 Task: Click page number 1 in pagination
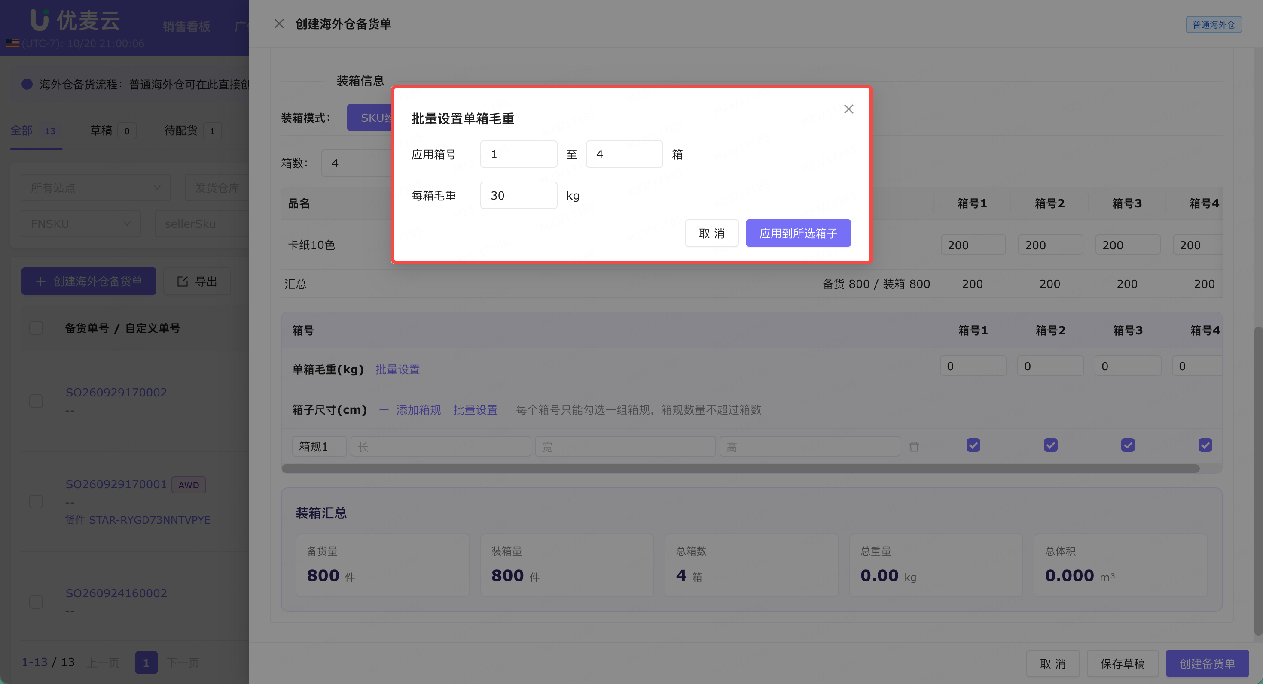[x=146, y=663]
